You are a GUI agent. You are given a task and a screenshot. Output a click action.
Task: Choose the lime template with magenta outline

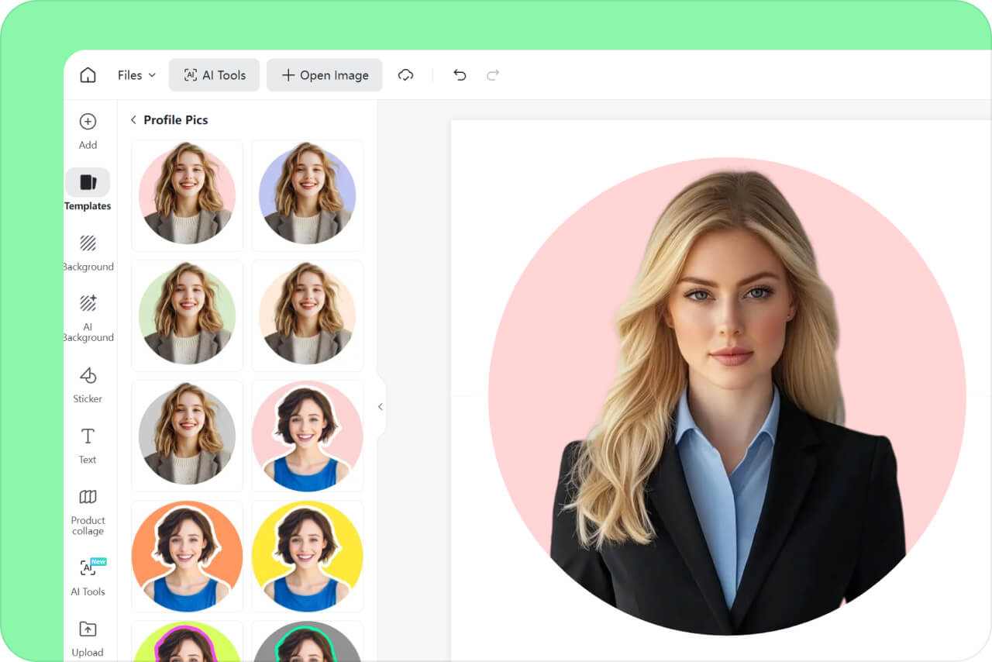pos(187,641)
